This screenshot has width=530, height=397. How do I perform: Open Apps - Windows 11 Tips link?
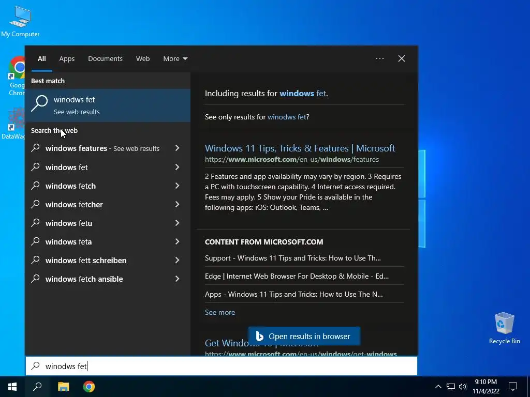tap(294, 294)
